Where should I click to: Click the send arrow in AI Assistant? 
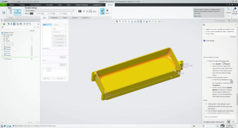tap(233, 122)
